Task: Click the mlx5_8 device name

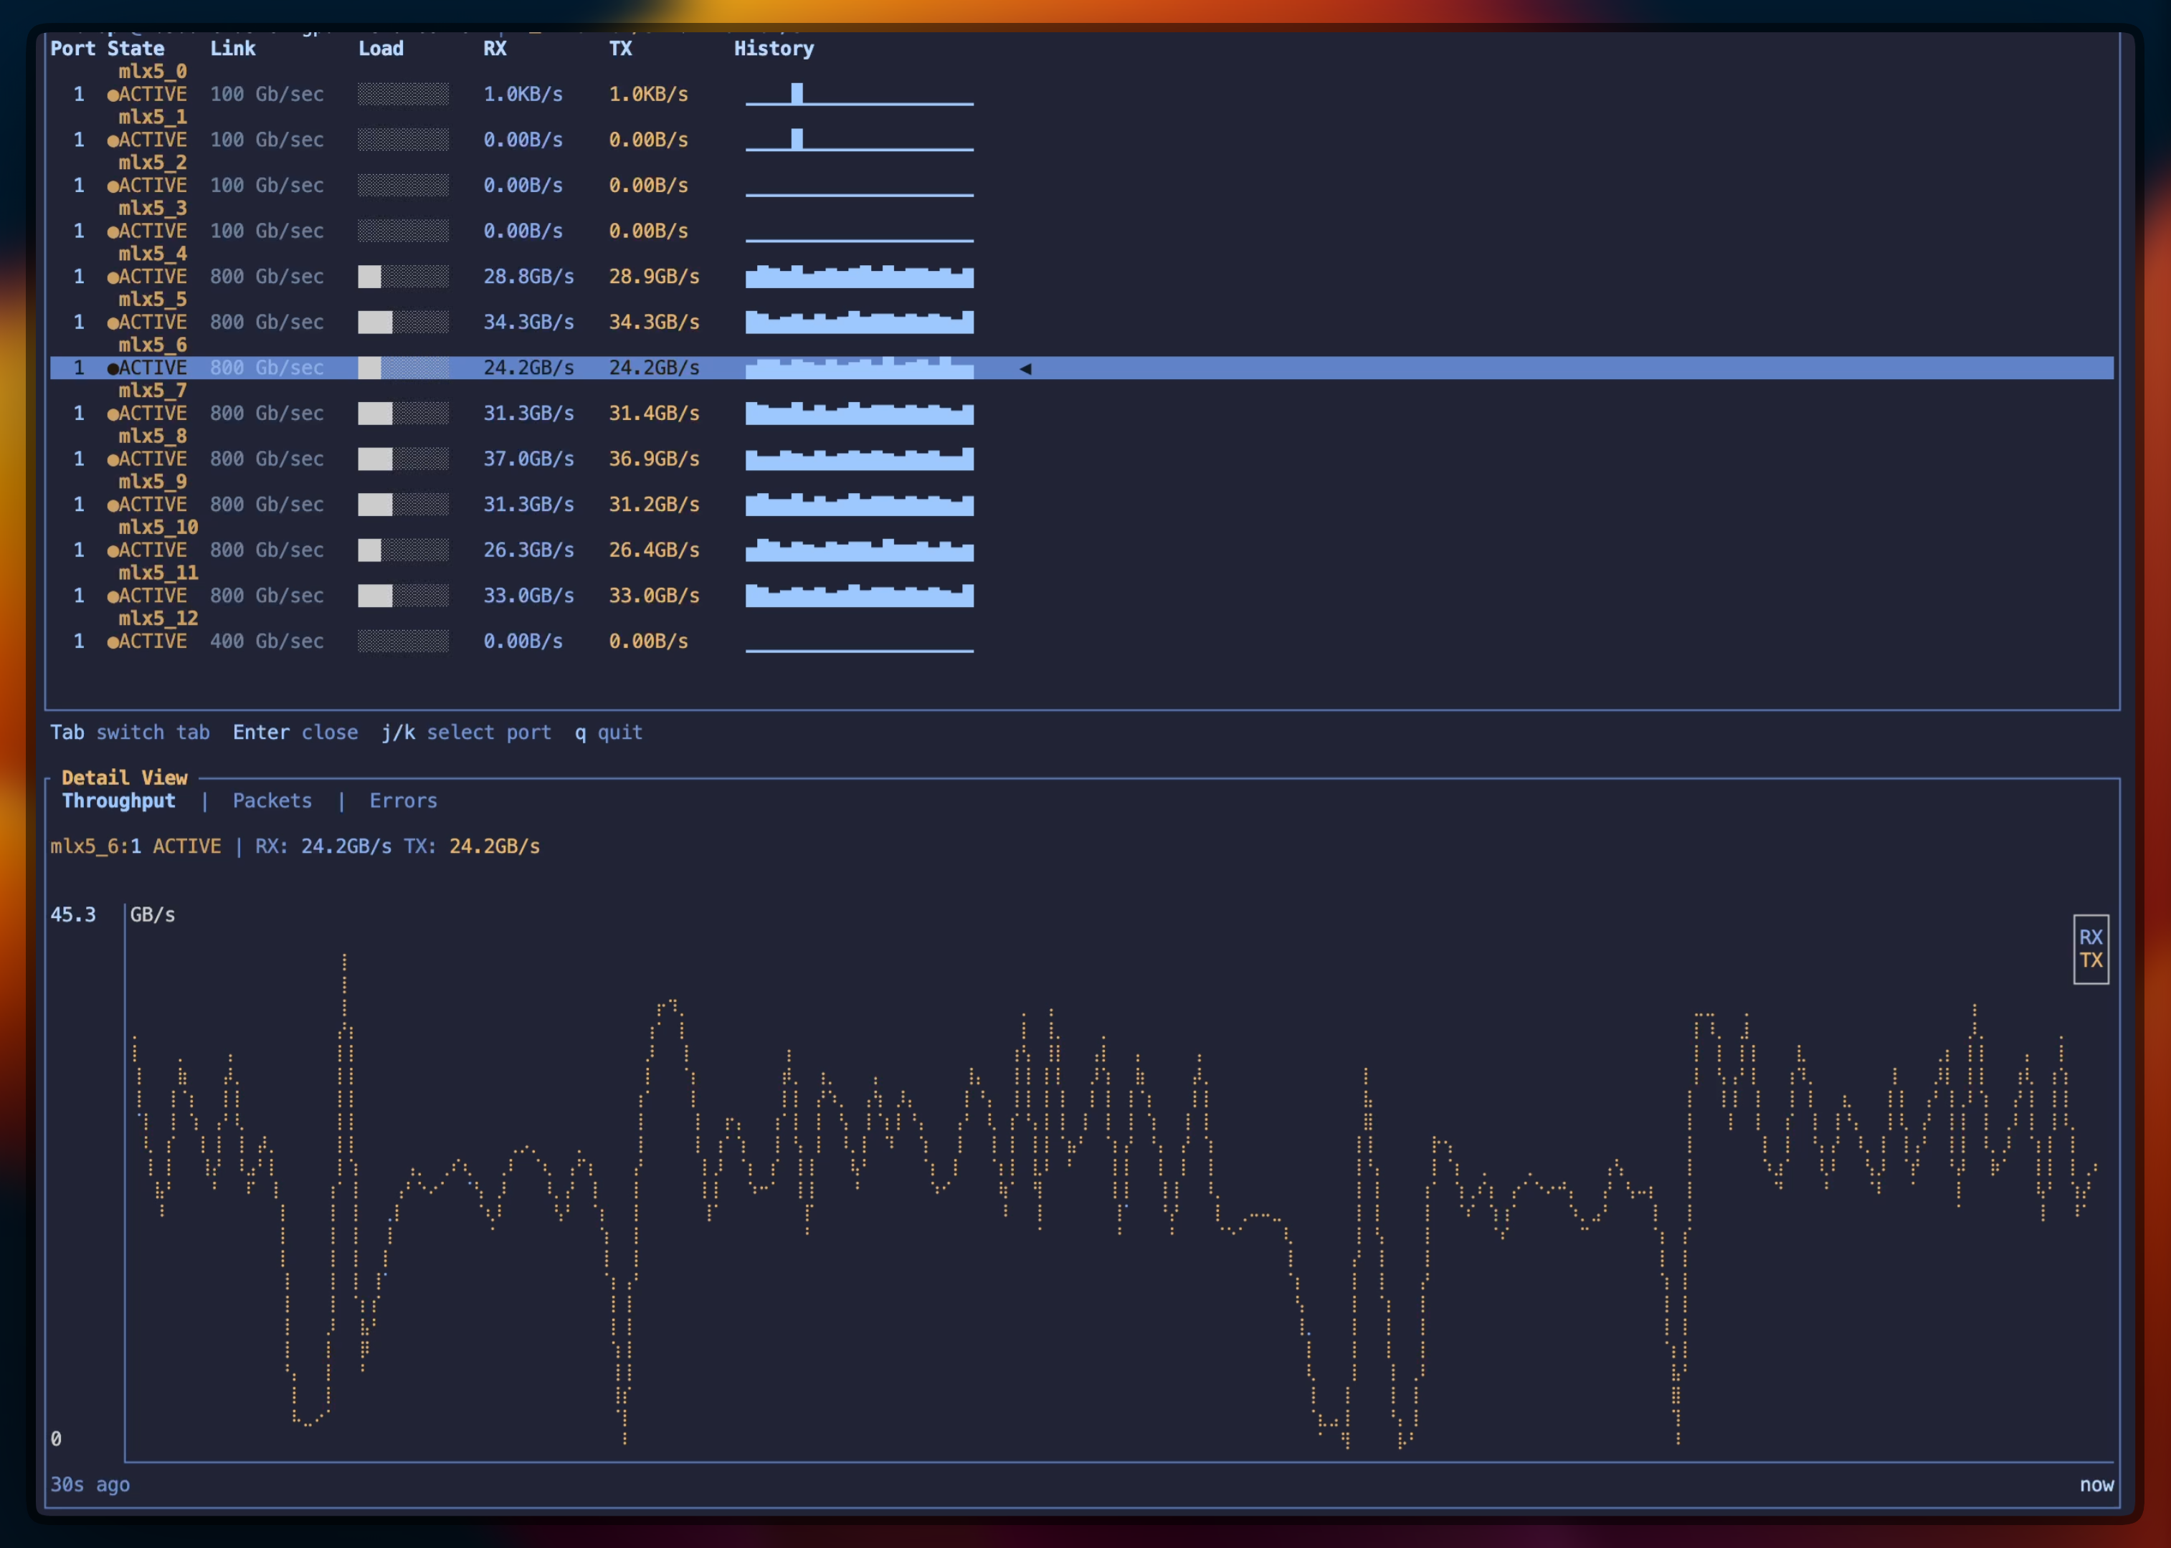Action: 153,436
